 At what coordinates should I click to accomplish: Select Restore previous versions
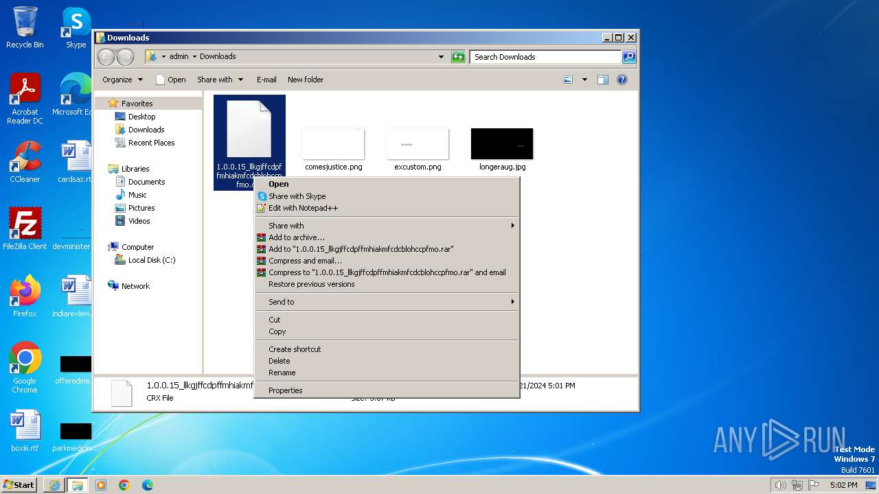tap(387, 284)
